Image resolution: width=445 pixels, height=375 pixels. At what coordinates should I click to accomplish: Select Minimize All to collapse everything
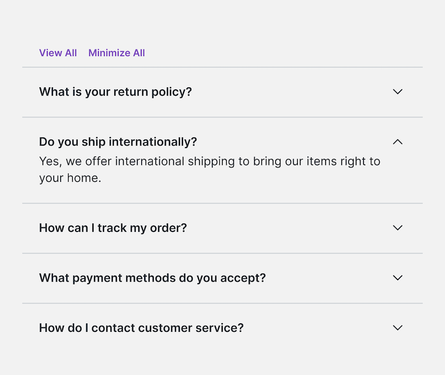(116, 53)
